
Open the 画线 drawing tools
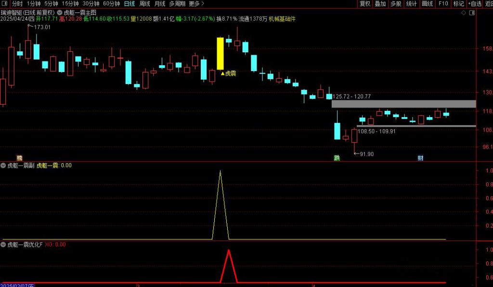click(x=427, y=3)
